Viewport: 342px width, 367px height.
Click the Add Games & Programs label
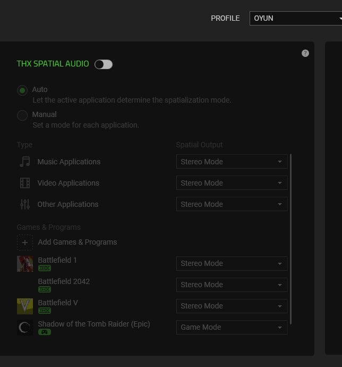tap(78, 242)
